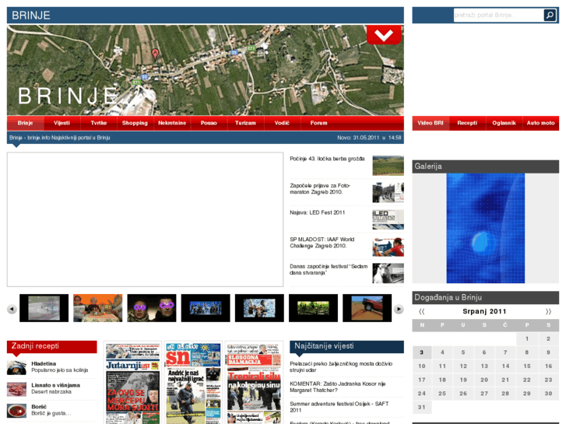Open the željezničkog mosta strujni udar article
This screenshot has width=566, height=424.
pos(341,367)
